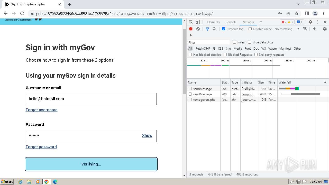The image size is (329, 185).
Task: Click the Username or email field
Action: pos(91,99)
